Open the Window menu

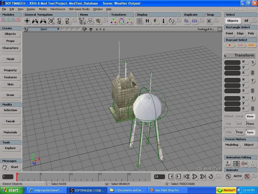pyautogui.click(x=98, y=9)
